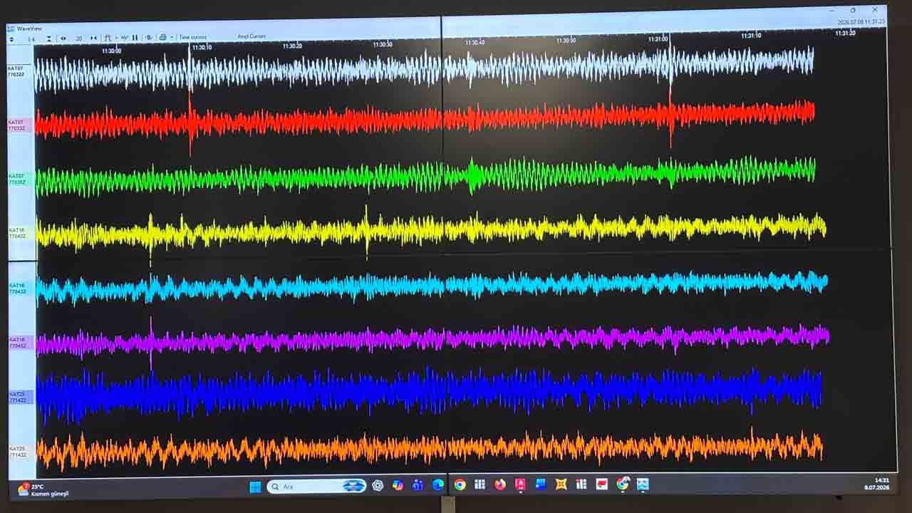Screen dimensions: 912x513
Task: Click the 11:30:30 time axis marker
Action: tap(383, 44)
